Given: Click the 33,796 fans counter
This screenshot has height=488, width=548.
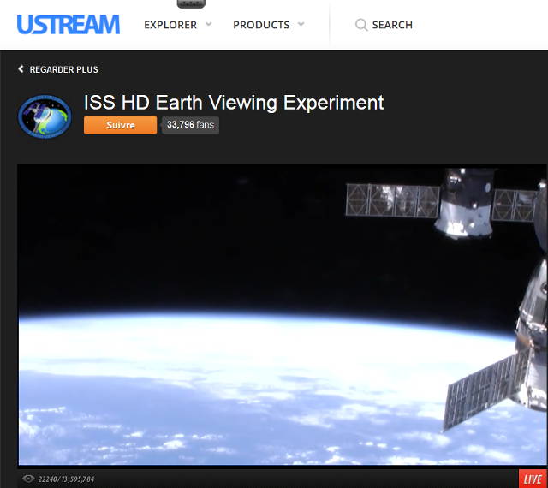Looking at the screenshot, I should pyautogui.click(x=190, y=125).
